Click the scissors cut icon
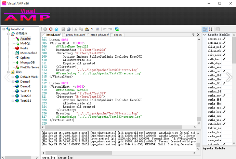 click(76, 29)
